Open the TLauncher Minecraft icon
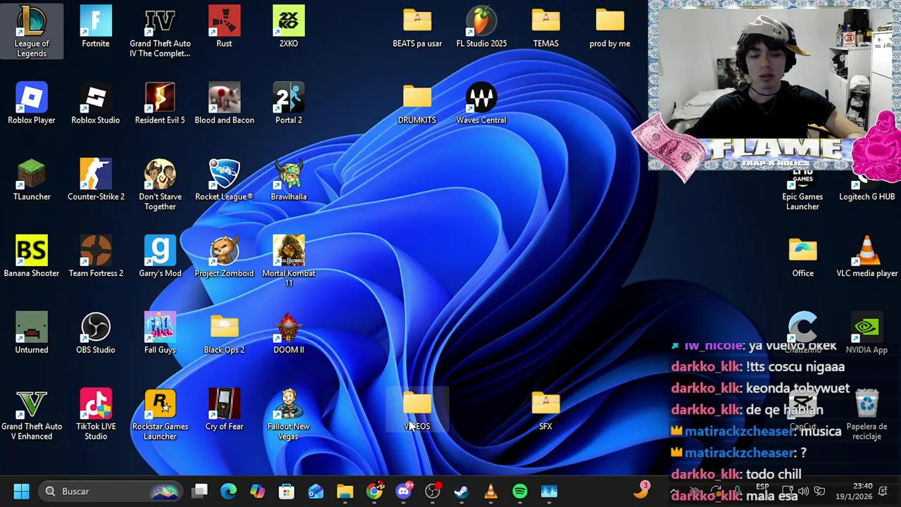 pyautogui.click(x=32, y=180)
